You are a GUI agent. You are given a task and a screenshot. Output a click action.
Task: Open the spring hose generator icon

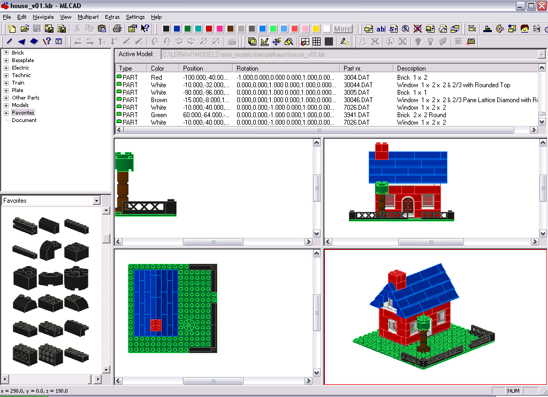click(x=537, y=29)
